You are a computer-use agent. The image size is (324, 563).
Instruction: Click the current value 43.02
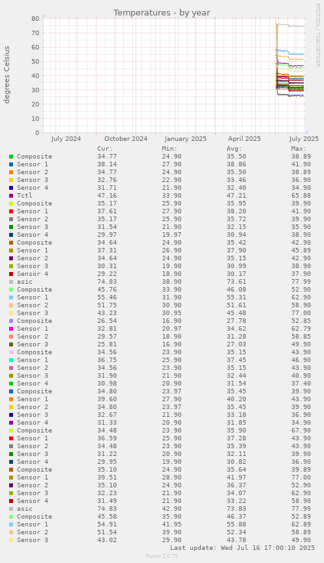pyautogui.click(x=107, y=540)
